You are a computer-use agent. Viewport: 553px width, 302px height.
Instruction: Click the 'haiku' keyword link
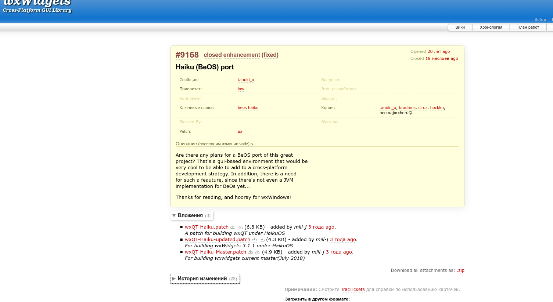pyautogui.click(x=253, y=108)
